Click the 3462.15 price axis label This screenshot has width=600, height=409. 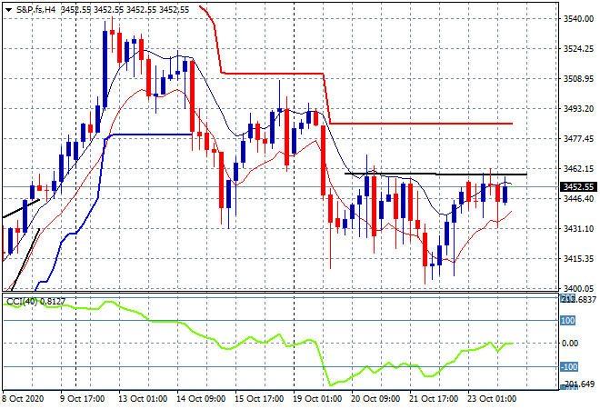[578, 169]
